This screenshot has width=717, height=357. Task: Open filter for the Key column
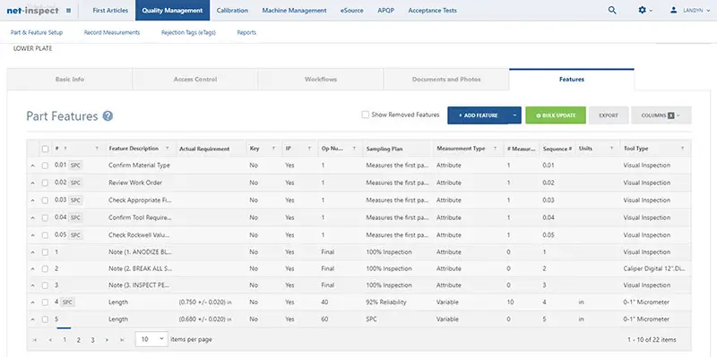[x=273, y=149]
